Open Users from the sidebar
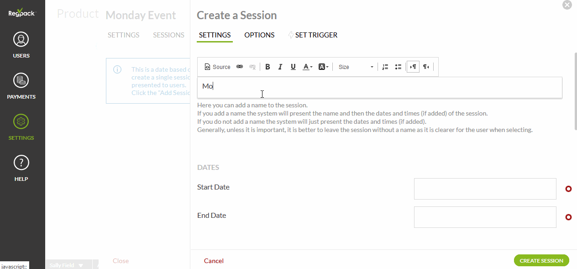The width and height of the screenshot is (577, 269). [21, 45]
